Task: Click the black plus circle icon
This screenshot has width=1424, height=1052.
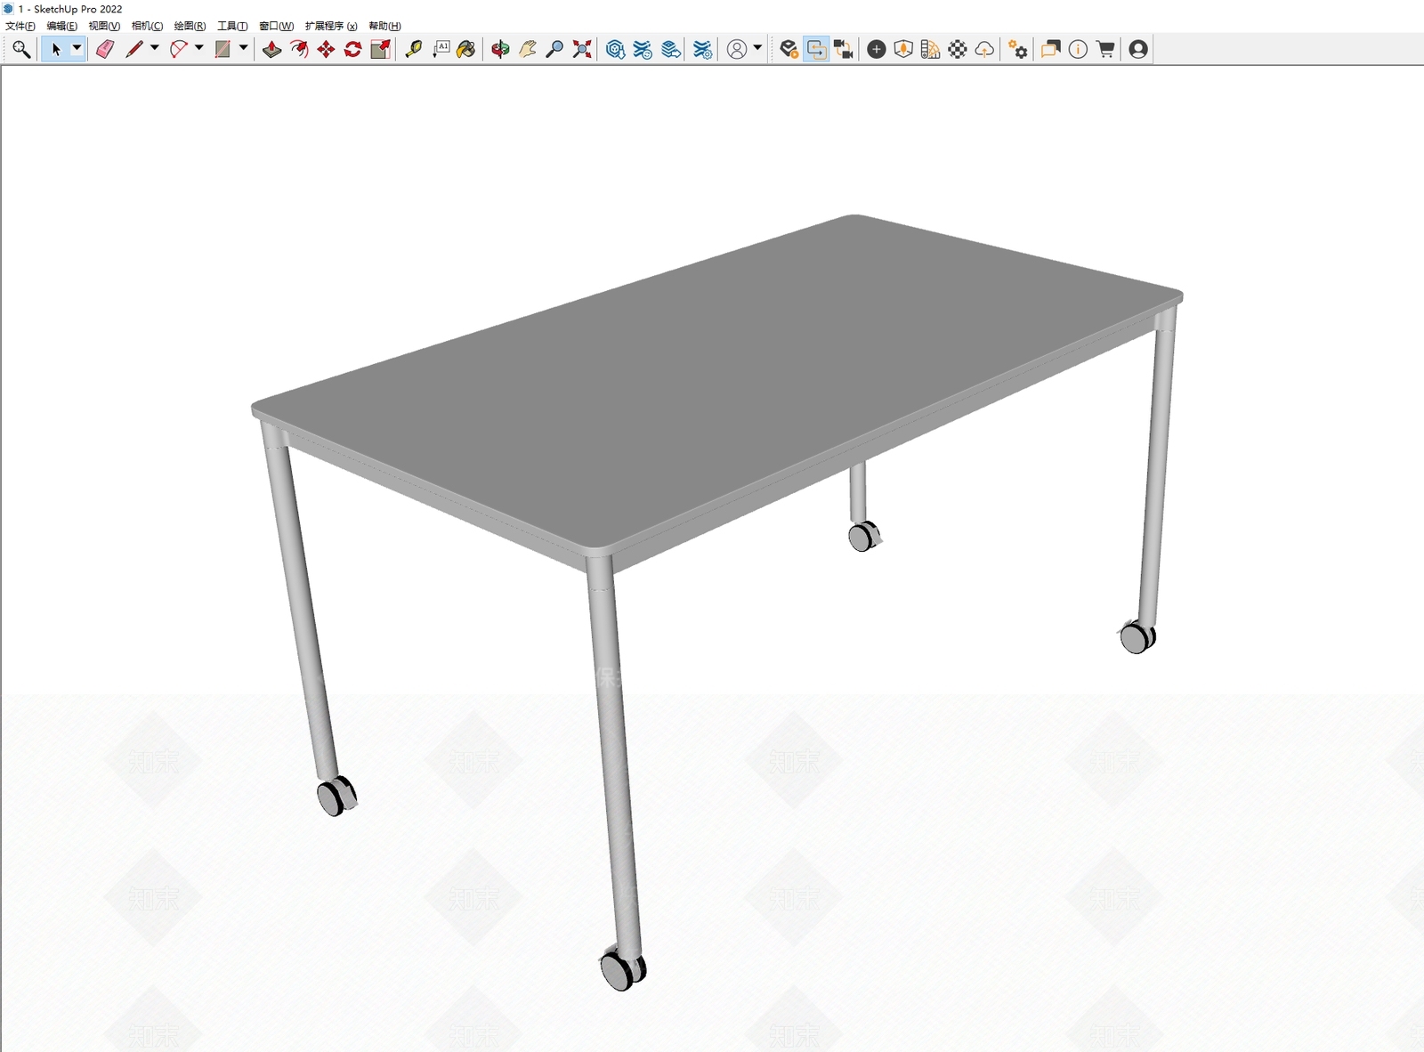Action: point(877,49)
